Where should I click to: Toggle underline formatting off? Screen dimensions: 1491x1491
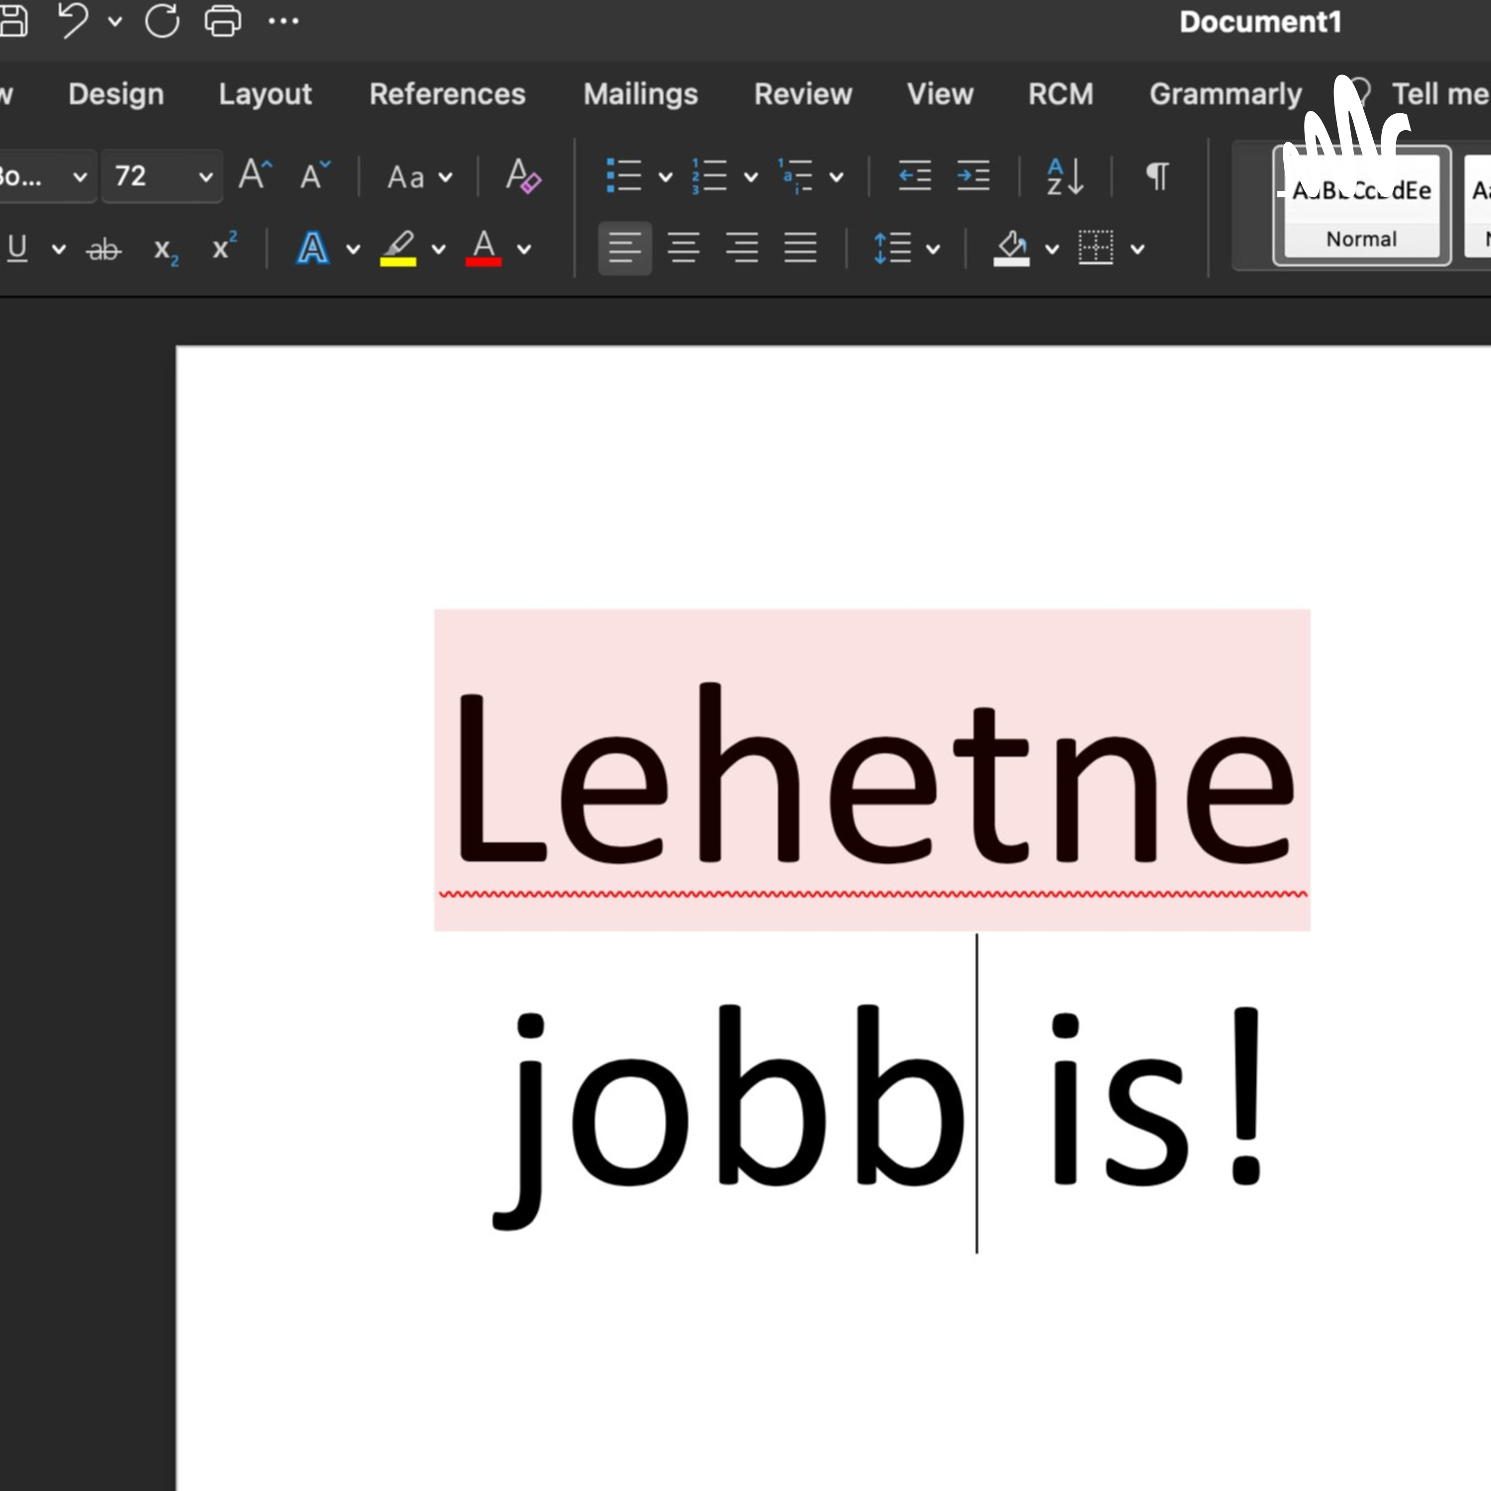coord(17,248)
